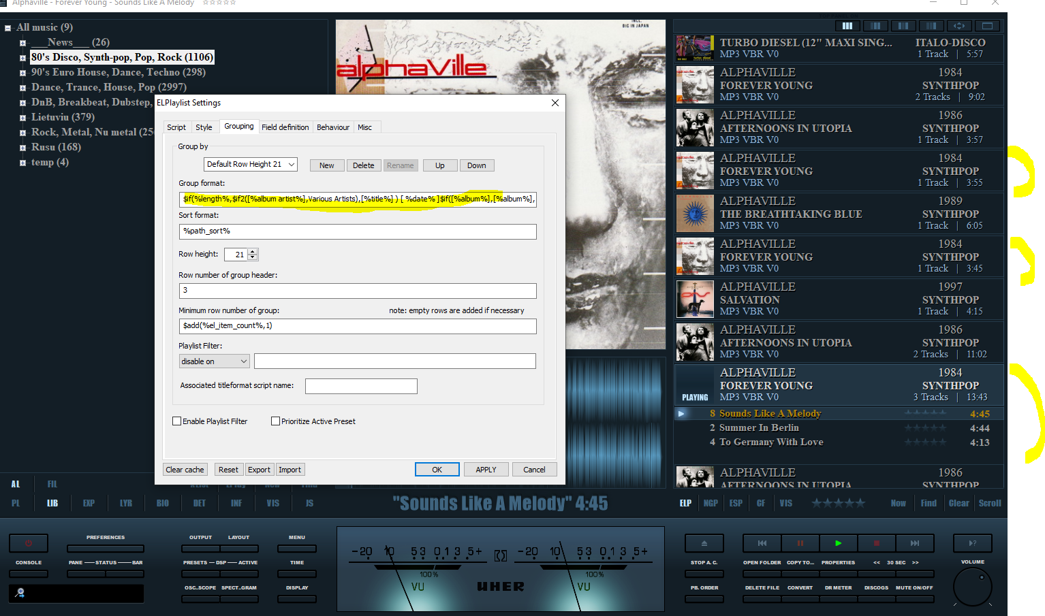Screen dimensions: 1045x616
Task: Click the button under STOP A. C.
Action: pyautogui.click(x=704, y=574)
